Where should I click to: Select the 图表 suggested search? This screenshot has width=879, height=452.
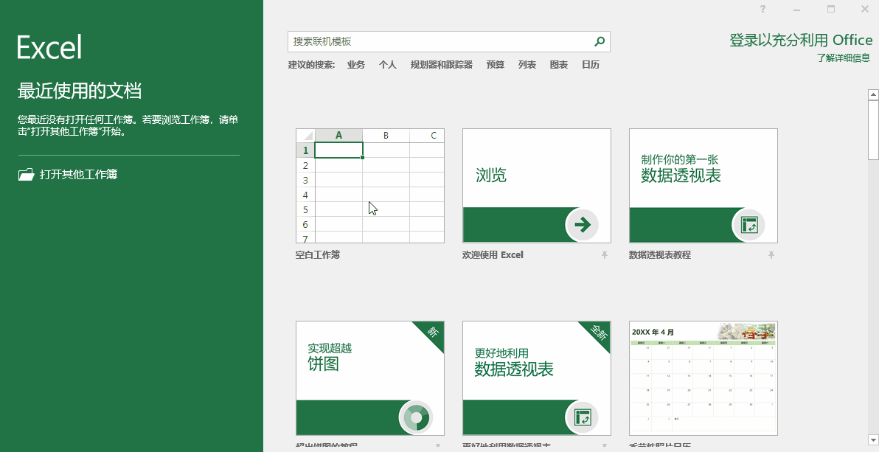558,64
